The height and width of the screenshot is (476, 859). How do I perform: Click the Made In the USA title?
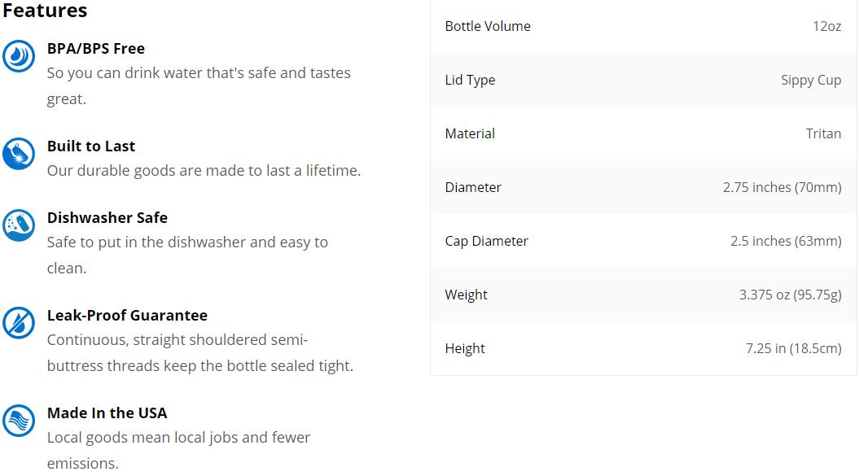click(107, 413)
